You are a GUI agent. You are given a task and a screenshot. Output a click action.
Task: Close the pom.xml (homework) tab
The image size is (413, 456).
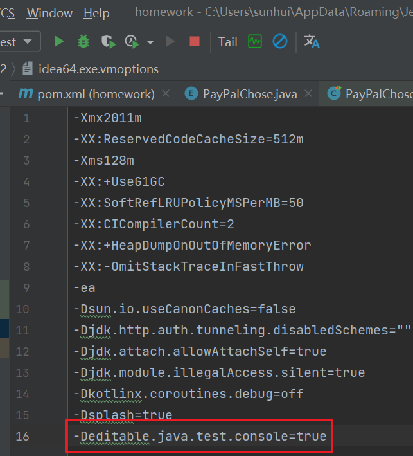pos(166,94)
